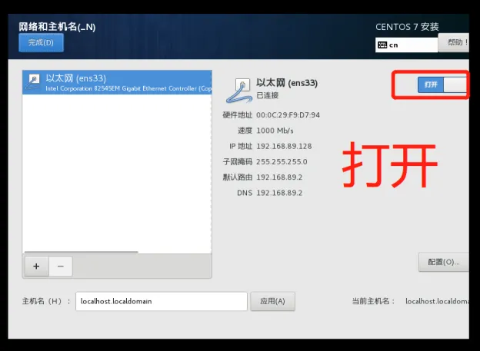This screenshot has width=480, height=351.
Task: Click the Done 完成(D) button
Action: [x=41, y=42]
